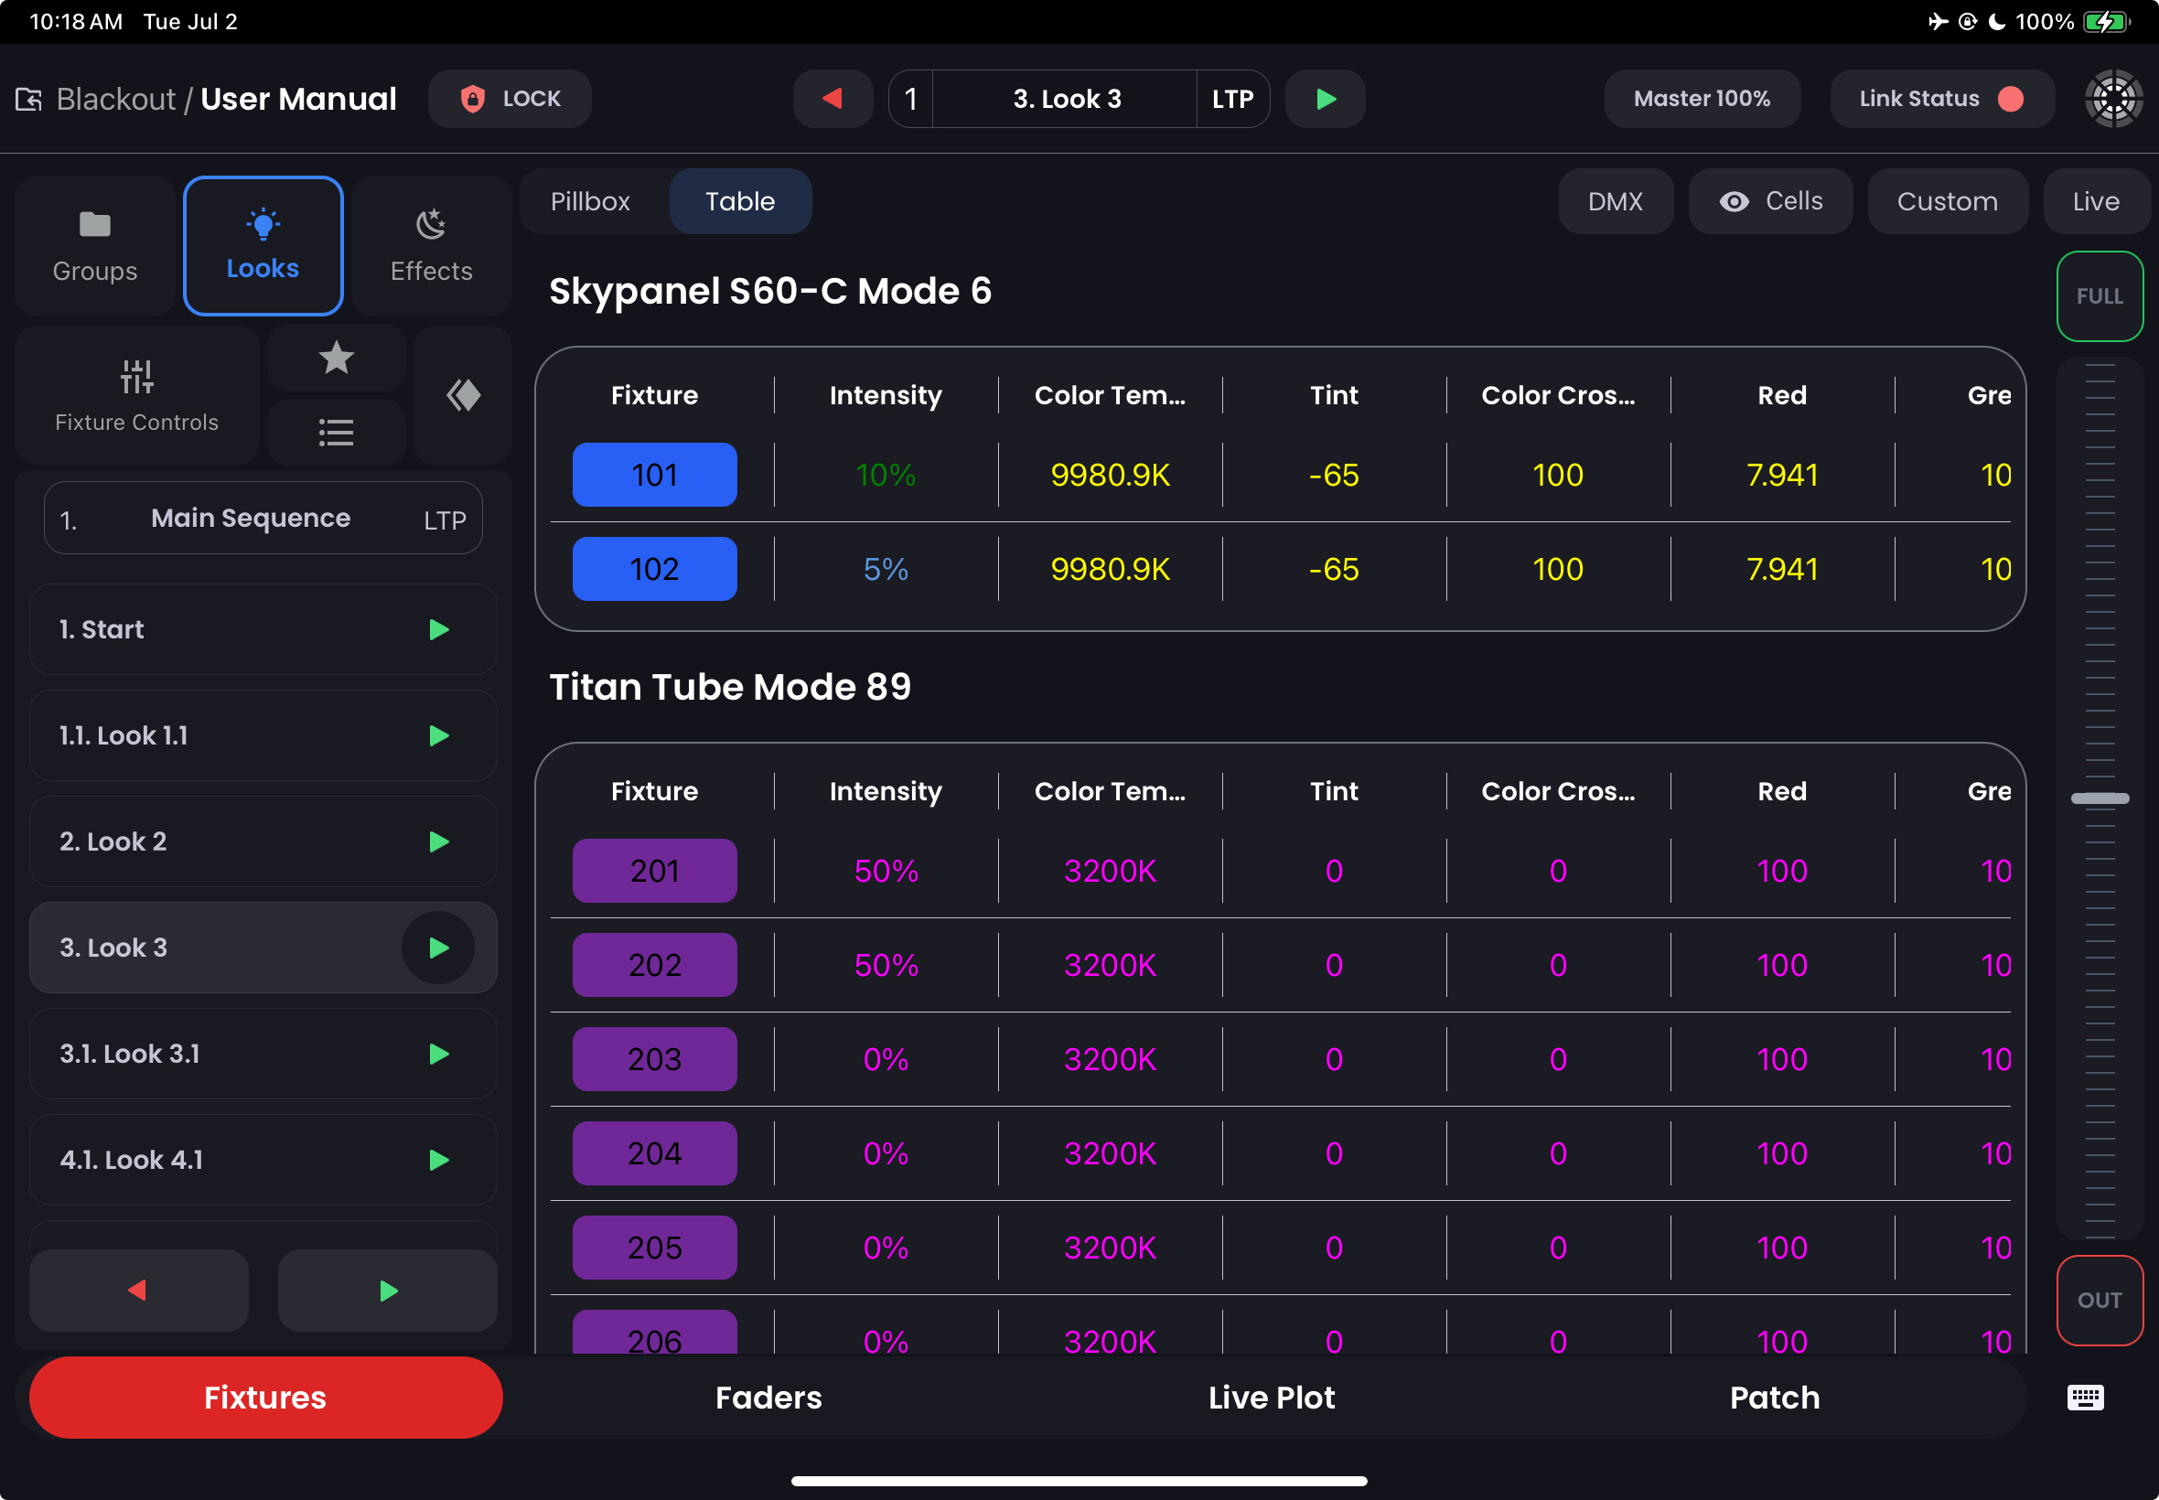Open the Groups folder panel
This screenshot has height=1500, width=2159.
coord(94,245)
